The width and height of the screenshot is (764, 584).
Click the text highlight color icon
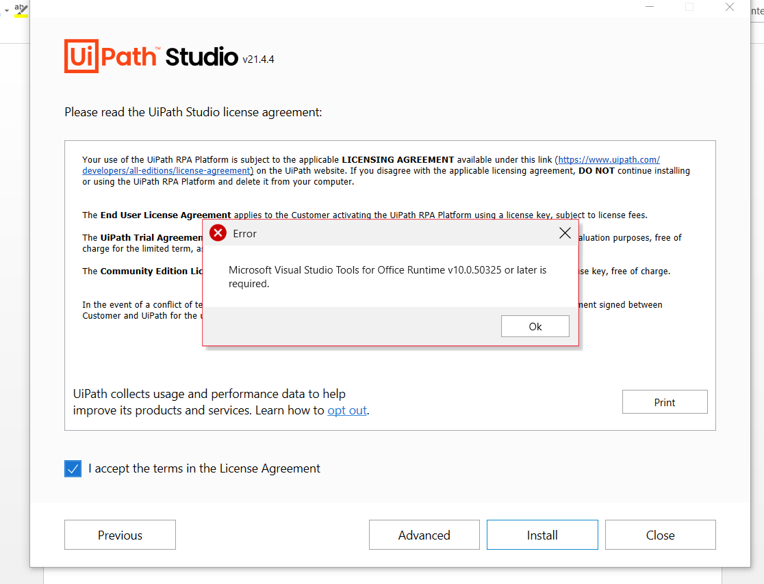[21, 10]
